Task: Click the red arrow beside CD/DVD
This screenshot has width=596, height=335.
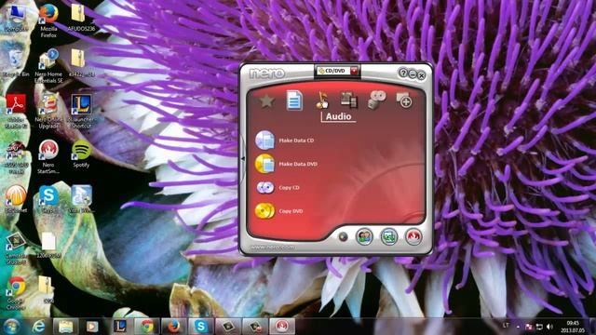Action: 354,71
